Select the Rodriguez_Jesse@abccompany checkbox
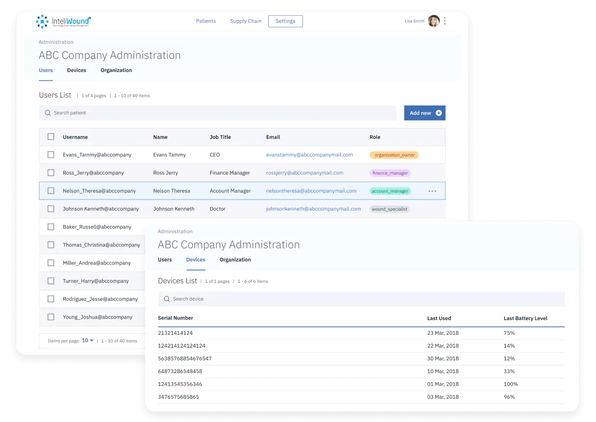This screenshot has height=422, width=596. pyautogui.click(x=51, y=299)
